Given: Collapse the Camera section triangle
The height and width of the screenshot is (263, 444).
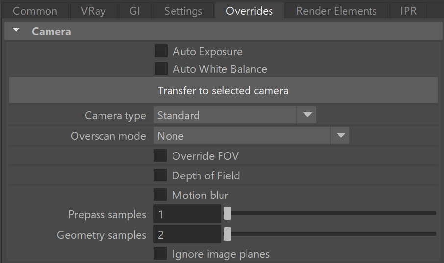Looking at the screenshot, I should coord(16,30).
